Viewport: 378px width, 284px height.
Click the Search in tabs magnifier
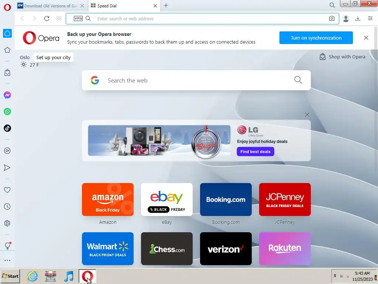tap(332, 5)
